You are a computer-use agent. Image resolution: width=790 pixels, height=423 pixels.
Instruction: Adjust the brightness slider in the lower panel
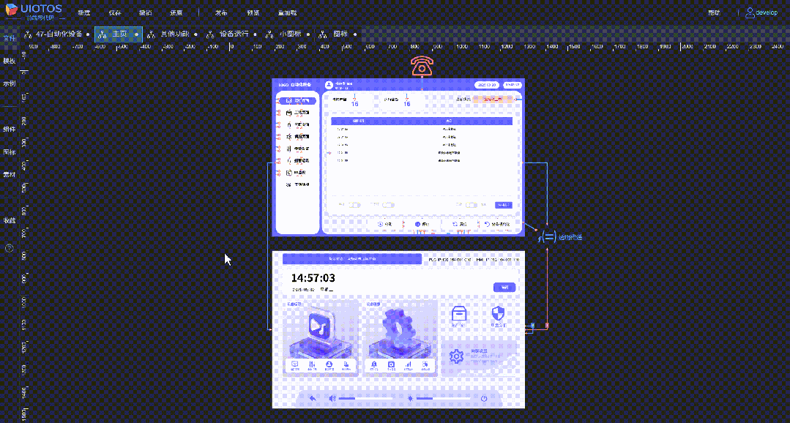(444, 398)
